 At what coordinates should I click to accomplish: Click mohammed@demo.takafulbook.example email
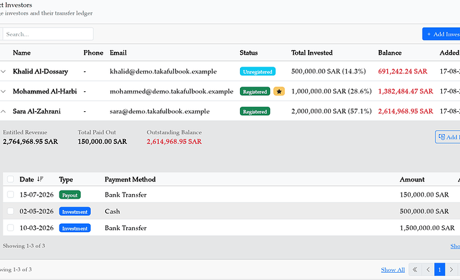pos(171,91)
